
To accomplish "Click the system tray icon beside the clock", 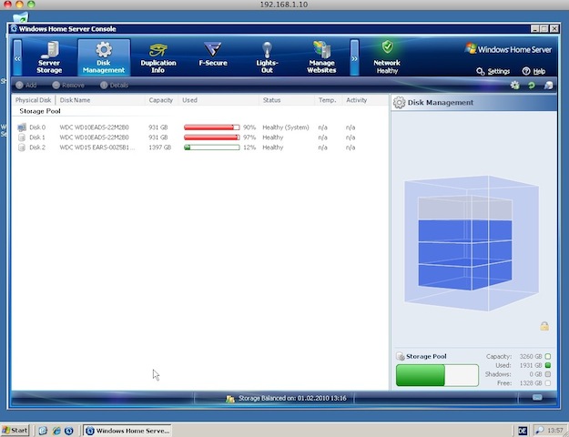I will click(540, 431).
